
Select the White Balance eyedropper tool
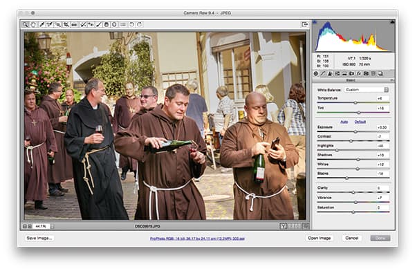click(x=41, y=25)
